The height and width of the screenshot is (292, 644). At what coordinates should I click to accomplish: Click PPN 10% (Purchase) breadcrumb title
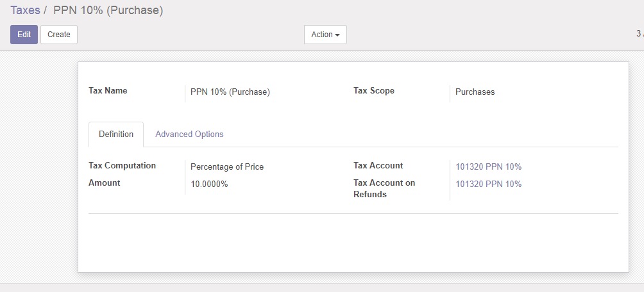click(x=108, y=10)
